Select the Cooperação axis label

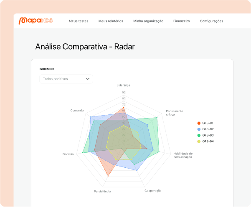click(153, 191)
